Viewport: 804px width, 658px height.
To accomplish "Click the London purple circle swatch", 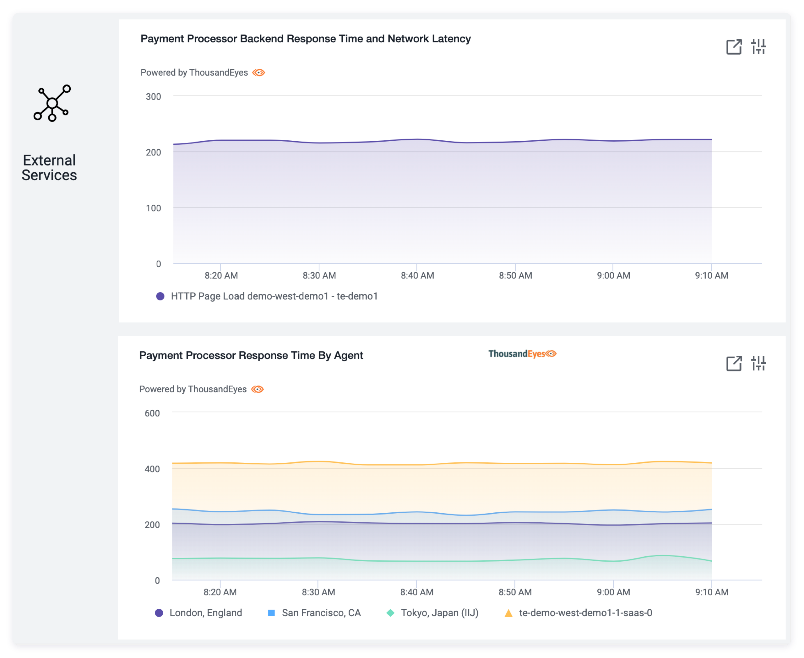I will pos(159,613).
